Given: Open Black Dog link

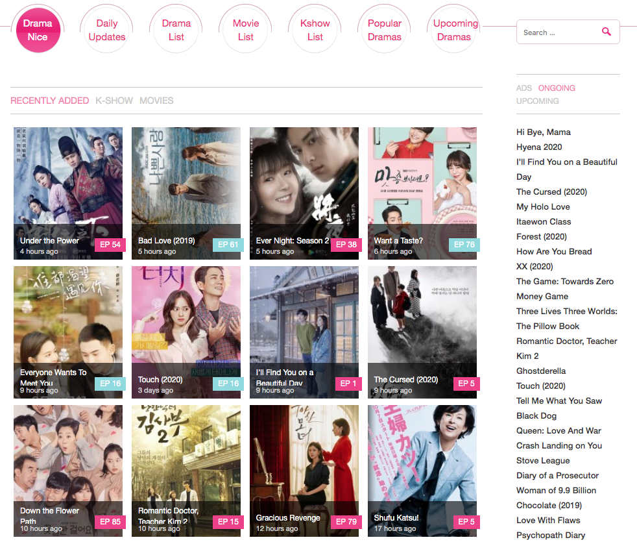Looking at the screenshot, I should coord(536,416).
